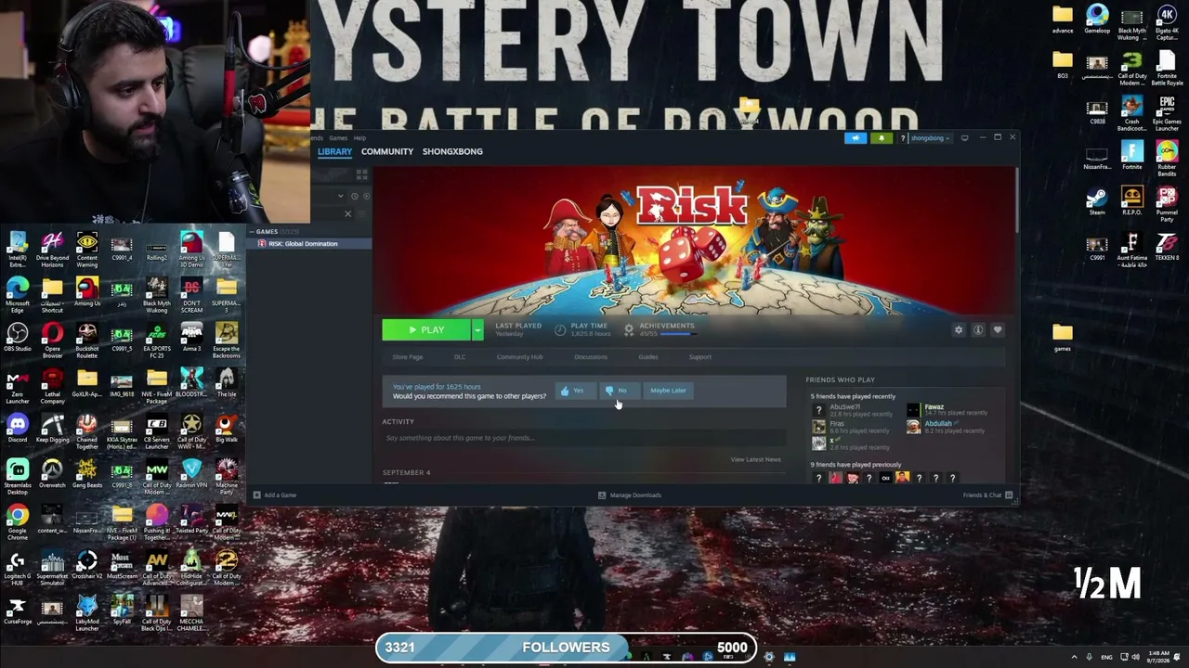The image size is (1189, 668).
Task: Open the Help menu in Steam
Action: click(x=359, y=138)
